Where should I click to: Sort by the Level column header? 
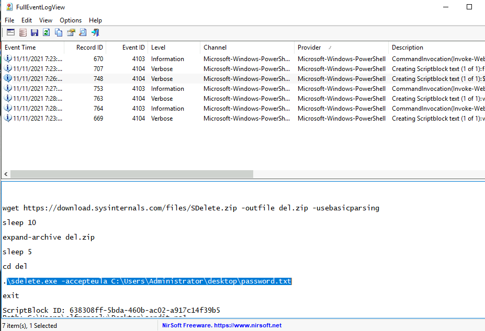[173, 48]
